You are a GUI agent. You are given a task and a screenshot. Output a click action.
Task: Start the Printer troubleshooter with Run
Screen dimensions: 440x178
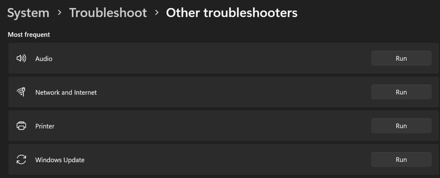click(401, 126)
